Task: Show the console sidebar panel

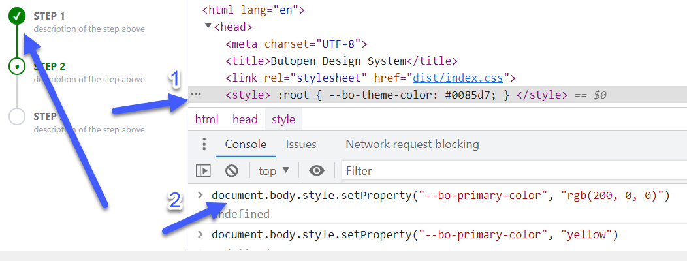Action: (x=204, y=171)
